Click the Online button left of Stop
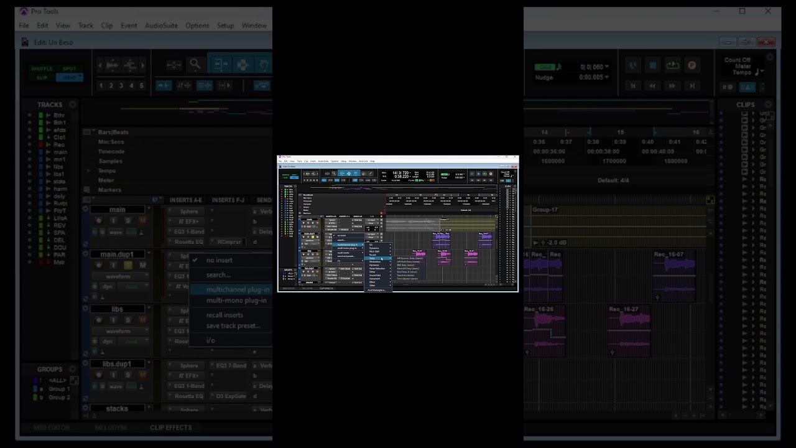 pyautogui.click(x=472, y=174)
